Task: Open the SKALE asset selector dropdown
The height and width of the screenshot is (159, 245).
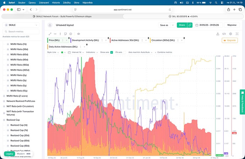Action: tap(21, 25)
